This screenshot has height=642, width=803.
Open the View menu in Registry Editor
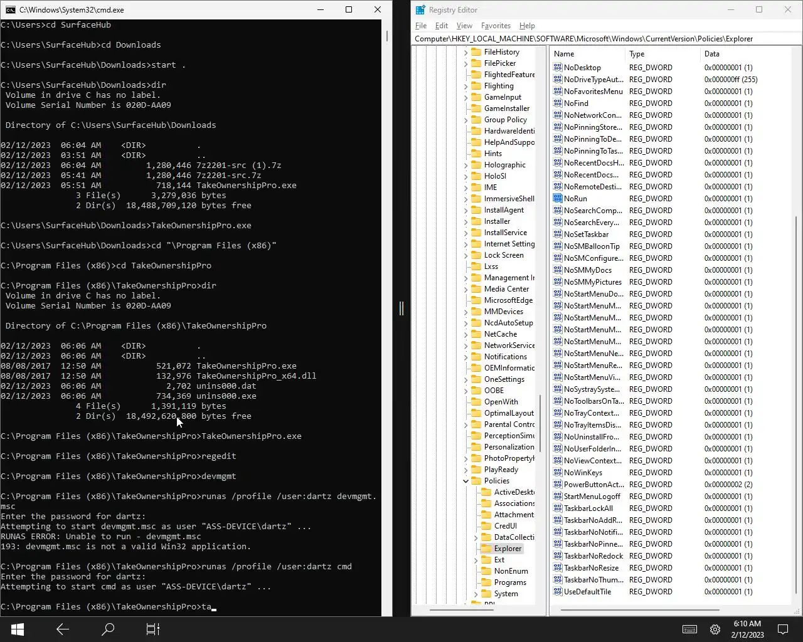click(464, 26)
